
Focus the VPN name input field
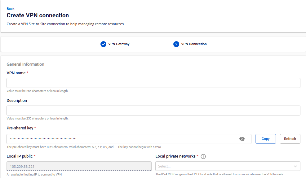tap(153, 83)
